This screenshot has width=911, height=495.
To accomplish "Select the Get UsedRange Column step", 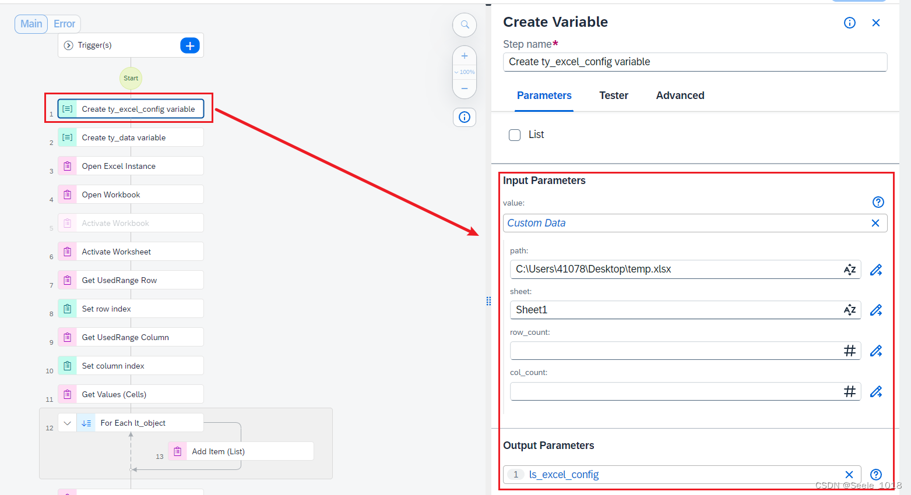I will 131,337.
